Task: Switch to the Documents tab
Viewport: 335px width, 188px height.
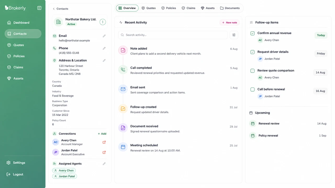Action: [230, 8]
